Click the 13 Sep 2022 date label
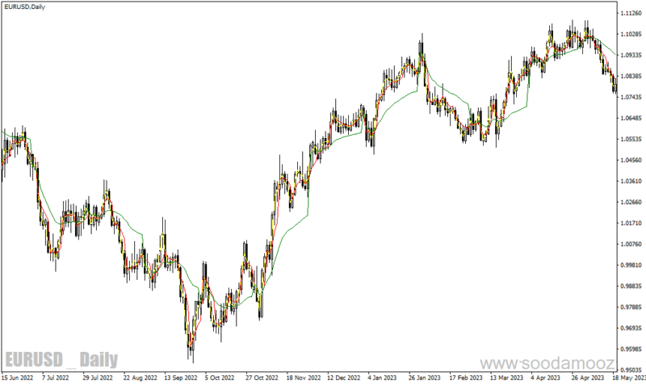Screen dimensions: 646x385 (181, 378)
